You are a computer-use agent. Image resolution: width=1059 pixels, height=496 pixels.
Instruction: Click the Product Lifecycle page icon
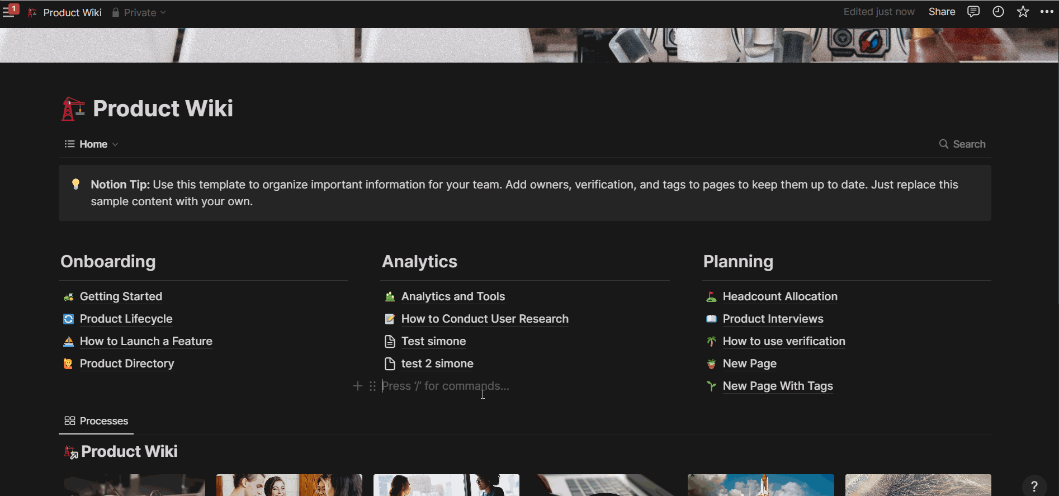(68, 319)
